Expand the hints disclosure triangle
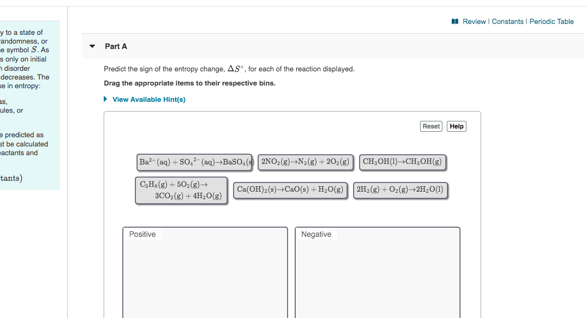Viewport: 587px width, 318px height. [106, 100]
